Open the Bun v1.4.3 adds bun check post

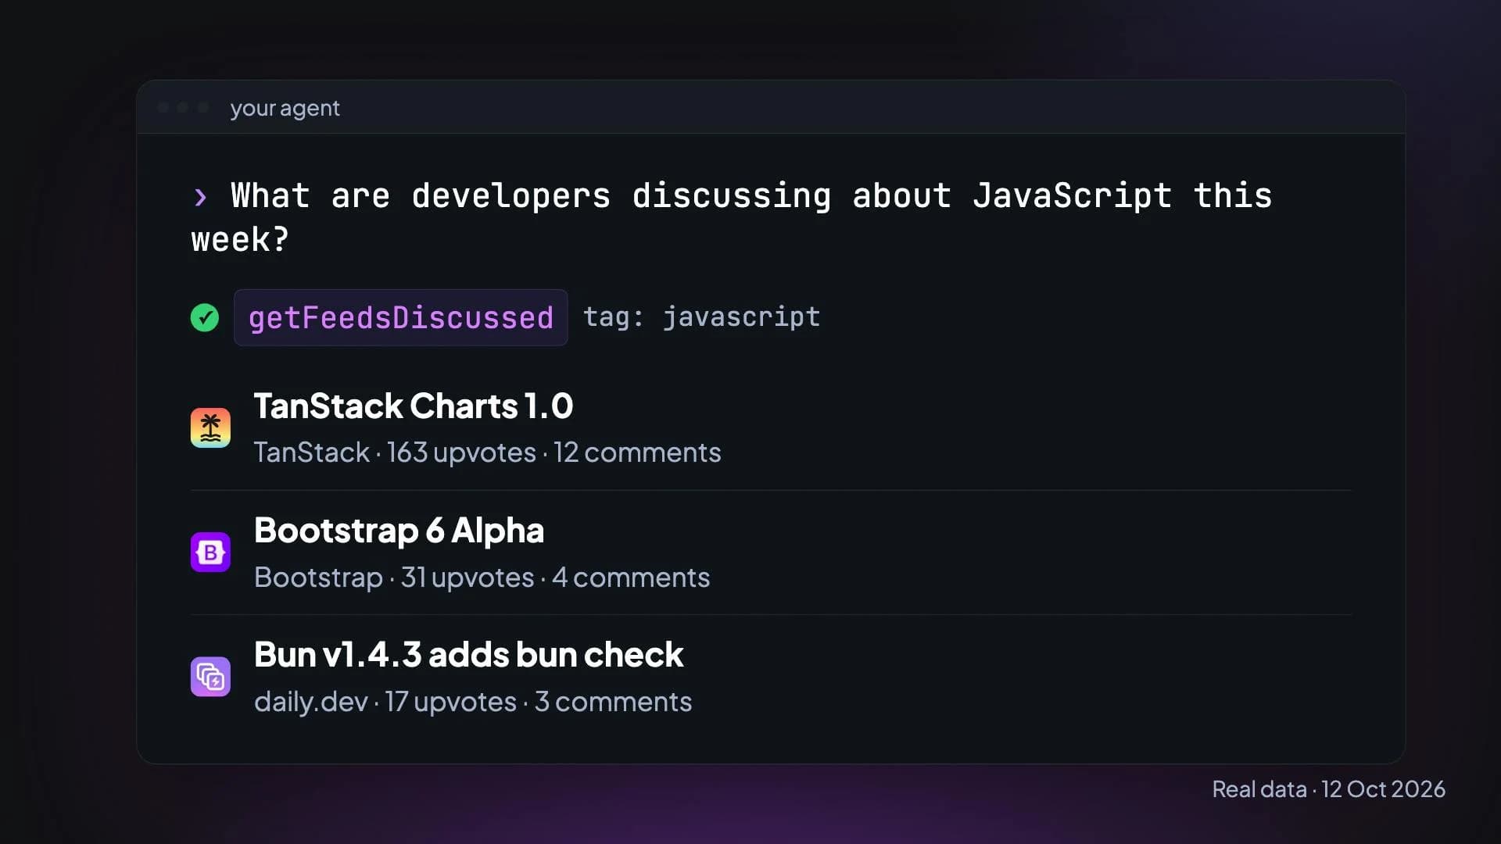469,655
